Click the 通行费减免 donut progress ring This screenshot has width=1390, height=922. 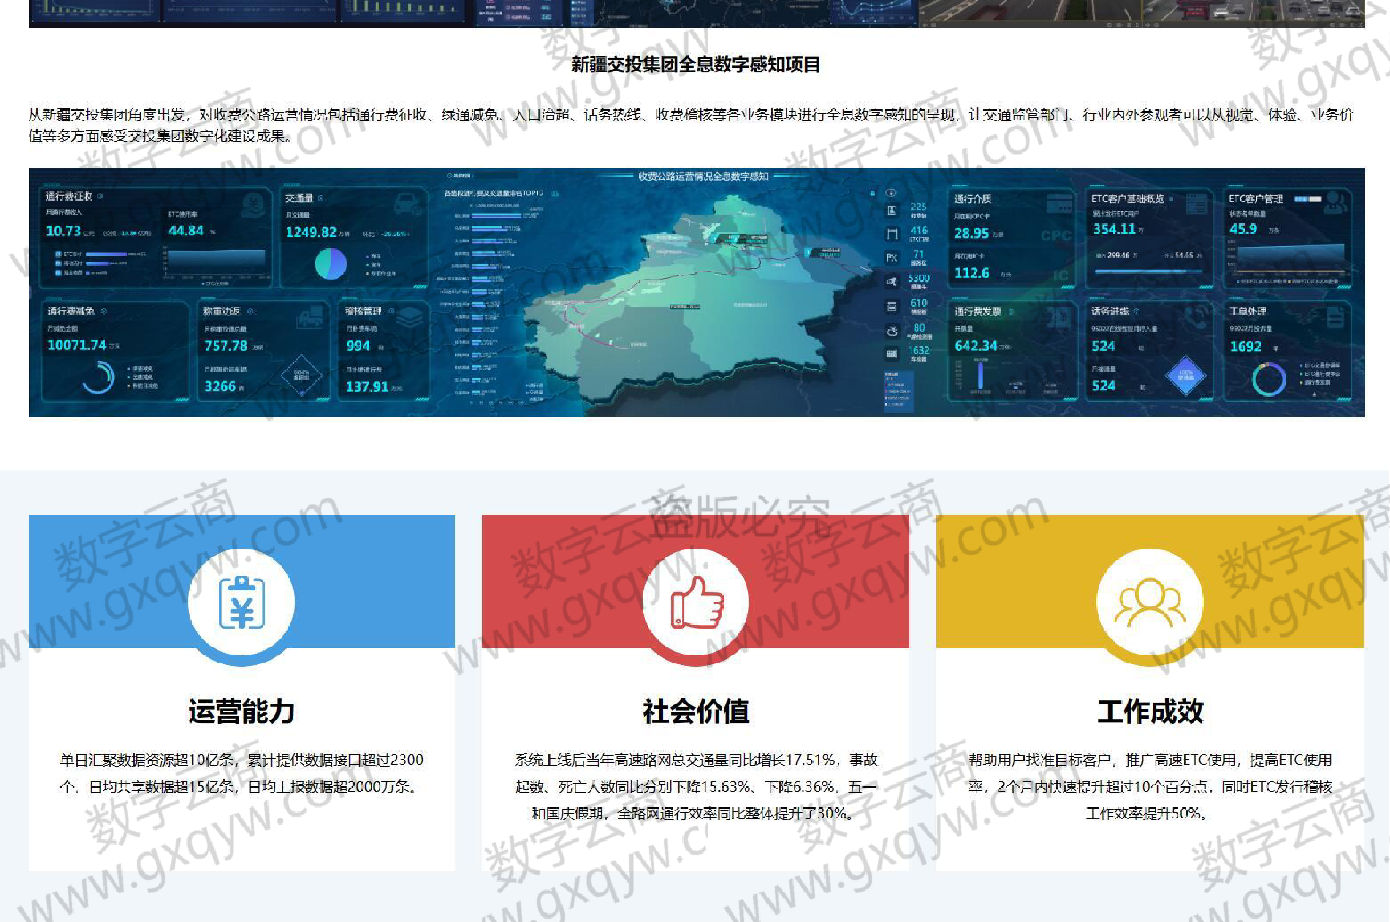pos(98,376)
